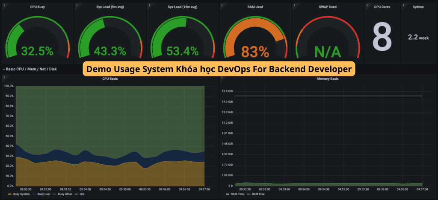Open the CPU Busy panel title menu

point(38,7)
